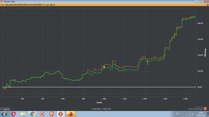The width and height of the screenshot is (209, 117).
Task: Open File Explorer from taskbar
Action: point(23,114)
